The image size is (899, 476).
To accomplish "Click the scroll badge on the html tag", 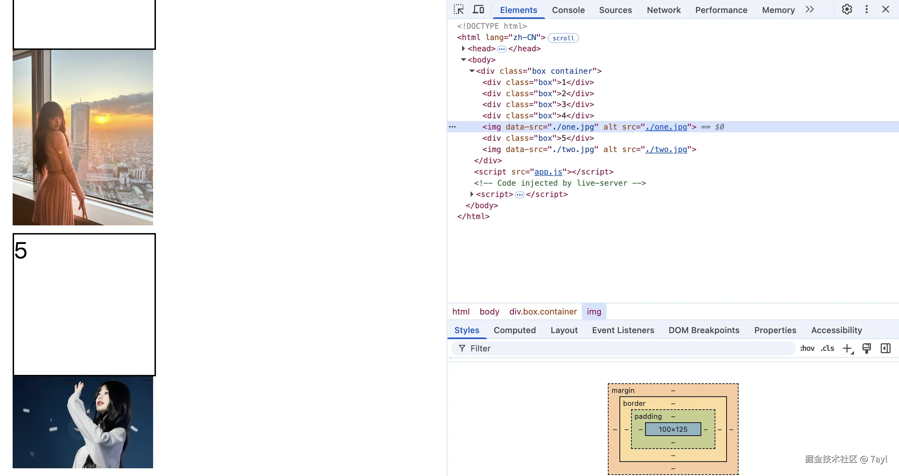I will click(x=563, y=38).
